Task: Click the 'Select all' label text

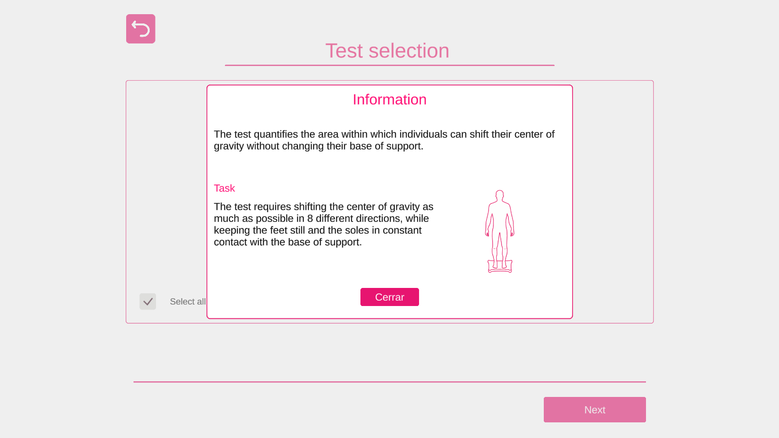Action: (187, 302)
